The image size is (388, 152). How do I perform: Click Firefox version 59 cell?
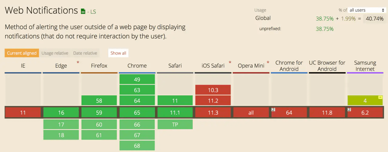pos(99,113)
